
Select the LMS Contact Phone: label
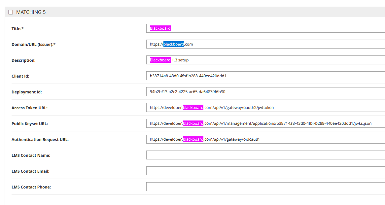31,187
